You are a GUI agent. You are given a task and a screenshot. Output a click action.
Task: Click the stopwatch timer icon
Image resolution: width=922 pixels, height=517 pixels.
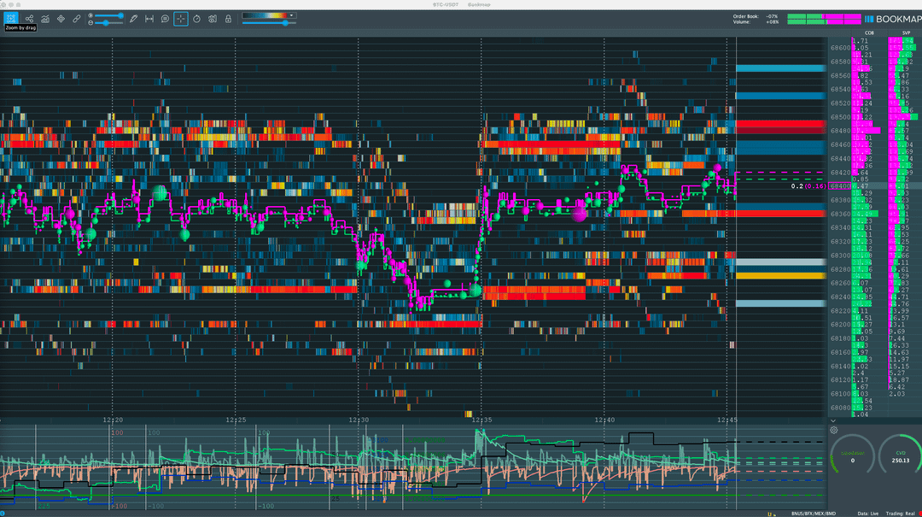196,18
